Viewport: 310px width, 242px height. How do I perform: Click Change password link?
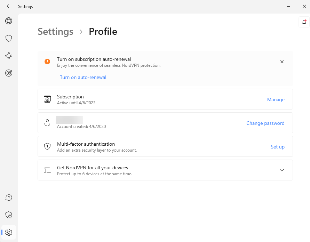coord(265,123)
